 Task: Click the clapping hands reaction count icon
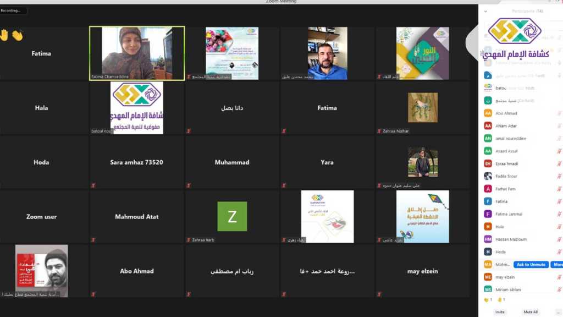click(487, 300)
